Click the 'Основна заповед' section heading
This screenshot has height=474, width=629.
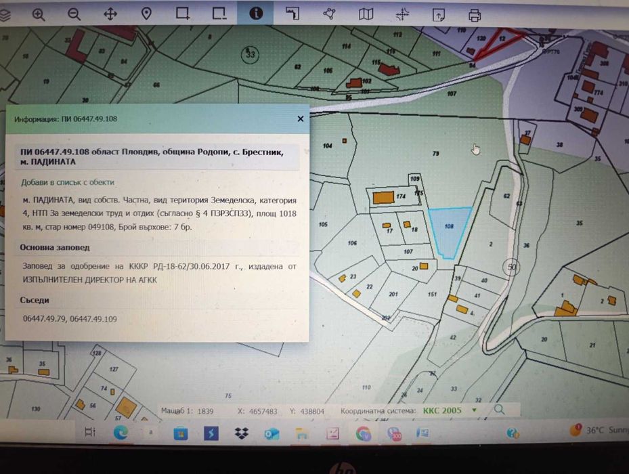point(55,248)
